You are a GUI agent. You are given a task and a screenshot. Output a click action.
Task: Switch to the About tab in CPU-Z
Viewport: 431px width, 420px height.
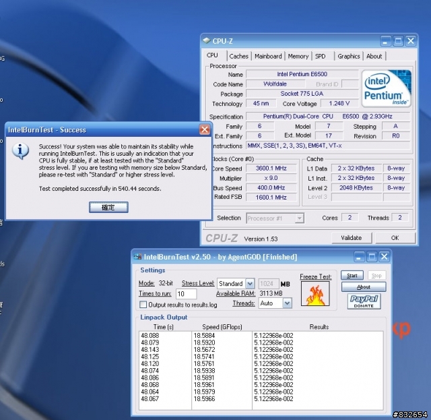374,57
